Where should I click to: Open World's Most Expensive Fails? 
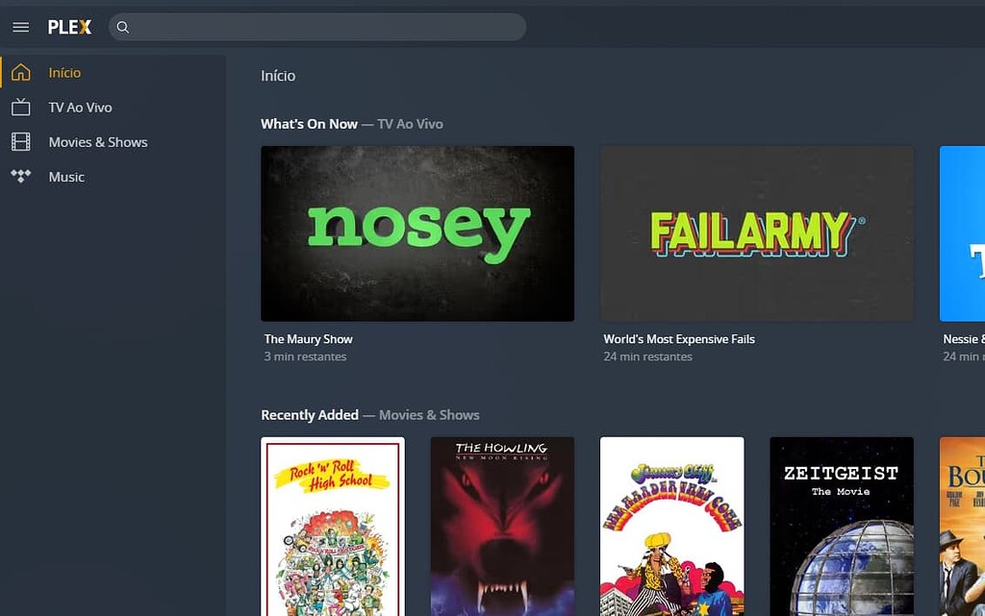(x=678, y=338)
